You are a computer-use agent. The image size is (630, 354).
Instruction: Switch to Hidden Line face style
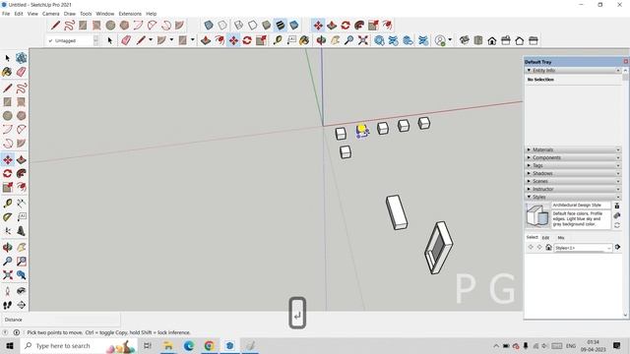(x=252, y=26)
